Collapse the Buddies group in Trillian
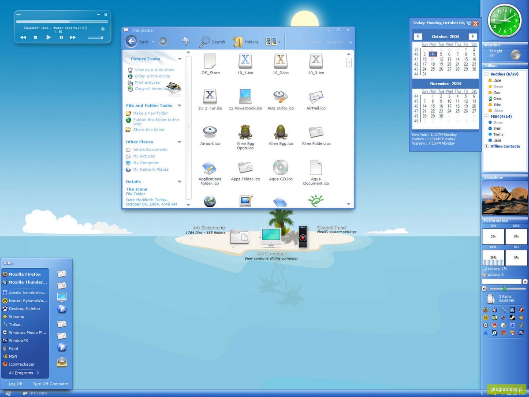Image resolution: width=529 pixels, height=397 pixels. coord(486,74)
